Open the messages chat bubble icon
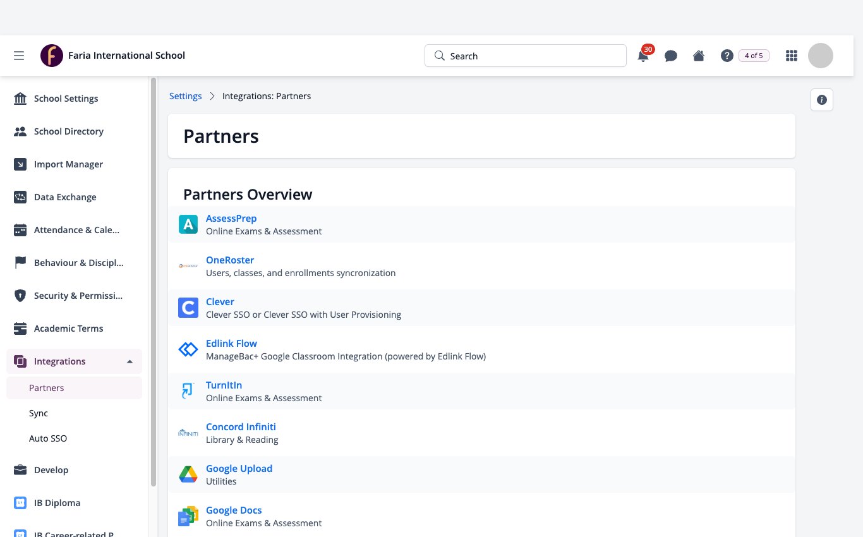863x537 pixels. (x=671, y=56)
